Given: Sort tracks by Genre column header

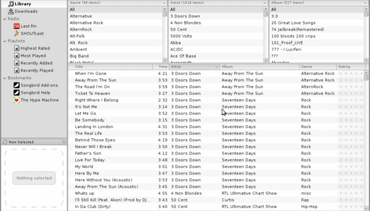Looking at the screenshot, I should tap(318, 67).
